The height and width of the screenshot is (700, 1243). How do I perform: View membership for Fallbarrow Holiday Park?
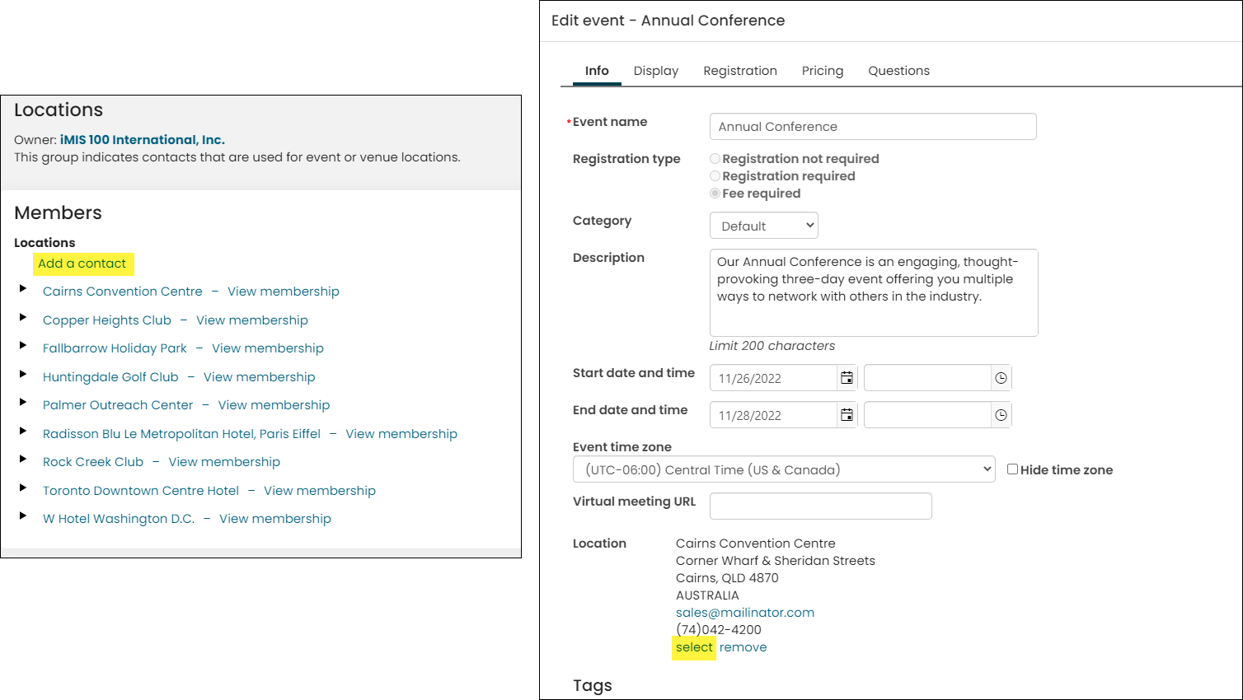pos(268,348)
